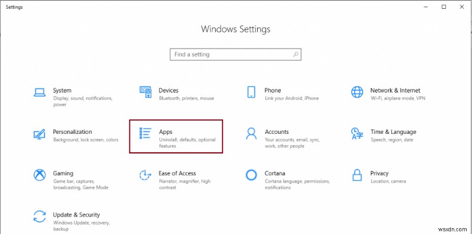Click 'Bluetooth, printers, mouse' description

click(x=186, y=98)
